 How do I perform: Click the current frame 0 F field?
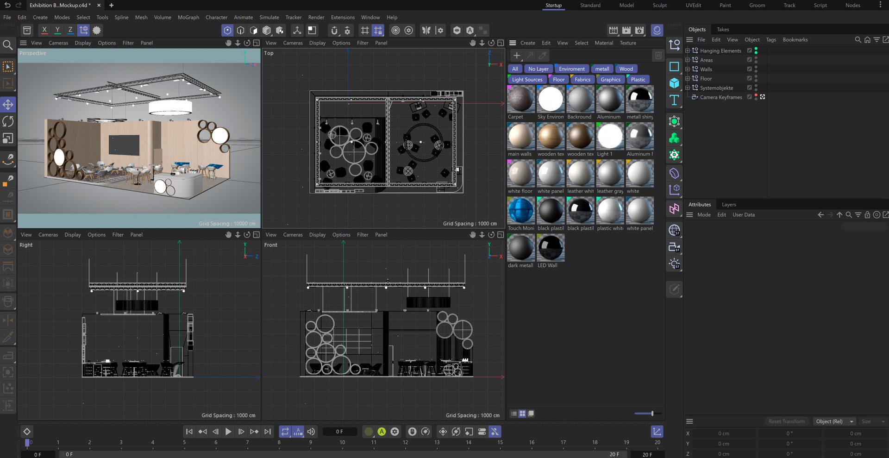[339, 432]
